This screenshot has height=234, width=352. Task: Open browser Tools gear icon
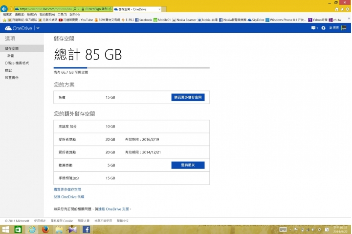point(348,9)
